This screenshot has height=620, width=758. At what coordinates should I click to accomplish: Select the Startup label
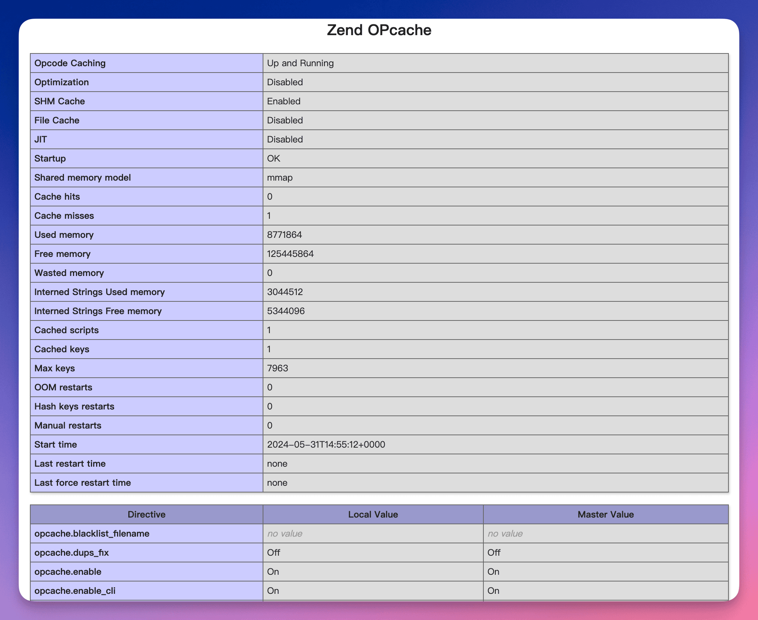click(50, 159)
